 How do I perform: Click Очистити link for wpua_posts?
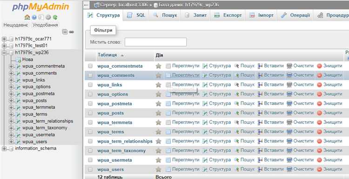coord(303,113)
